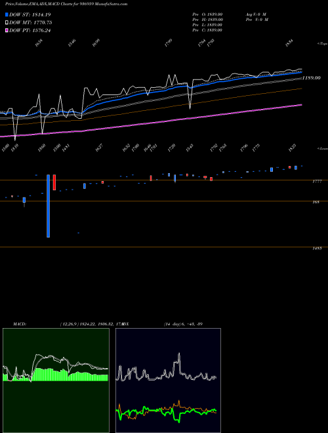Click the 'Pre H: 1839.00' value

pyautogui.click(x=207, y=20)
